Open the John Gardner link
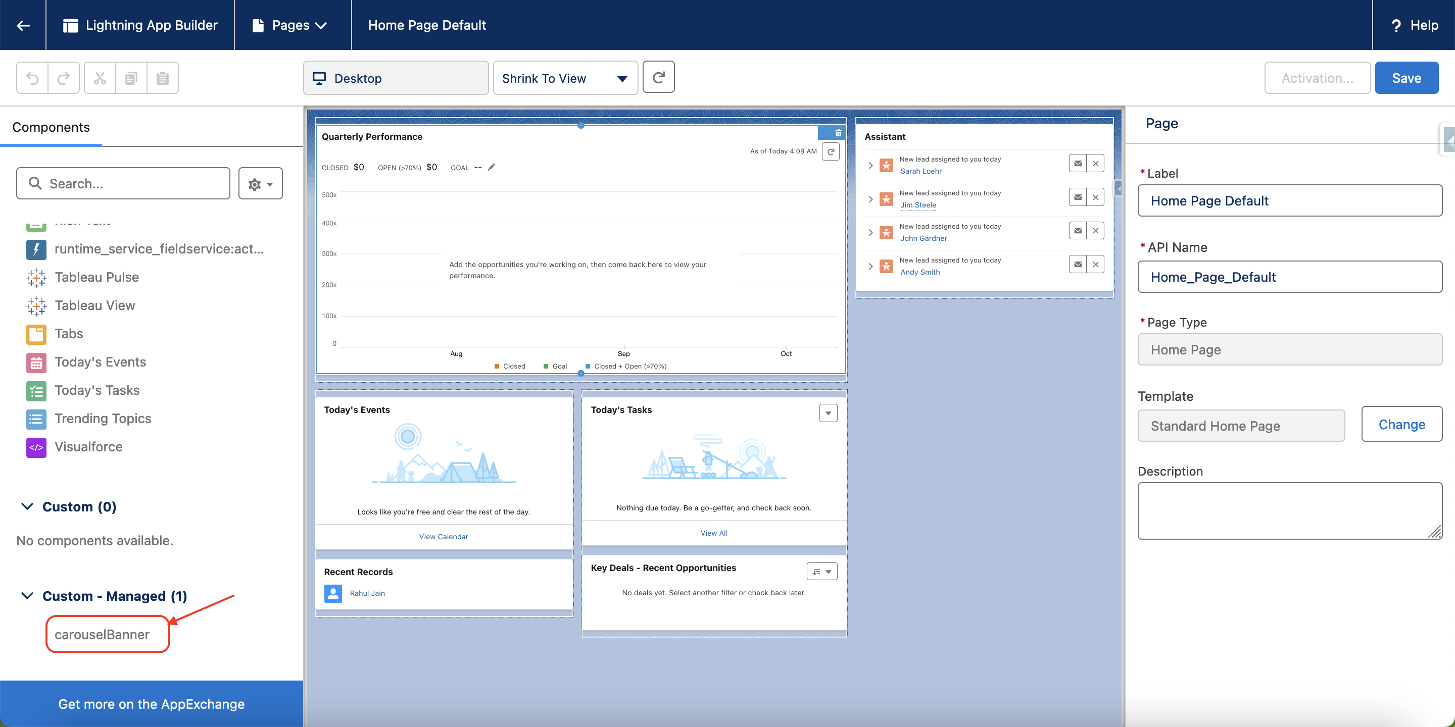Image resolution: width=1455 pixels, height=727 pixels. 924,238
